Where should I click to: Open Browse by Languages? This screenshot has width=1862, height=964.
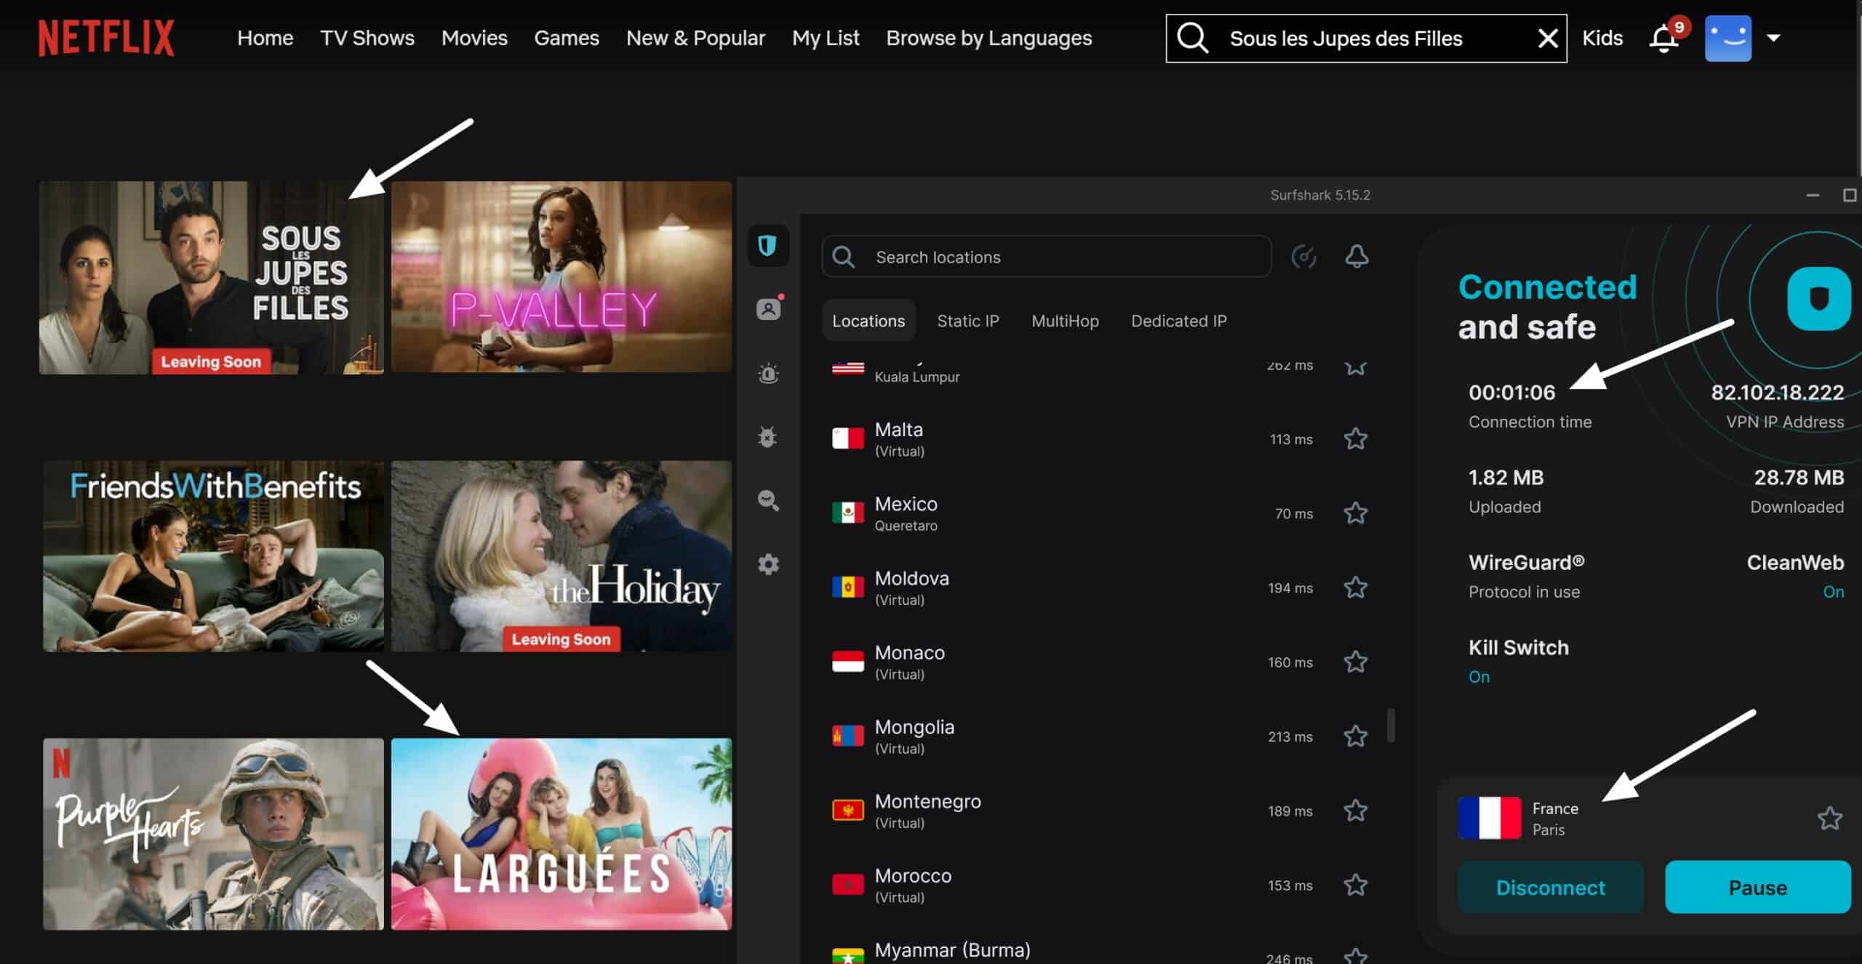pos(989,38)
